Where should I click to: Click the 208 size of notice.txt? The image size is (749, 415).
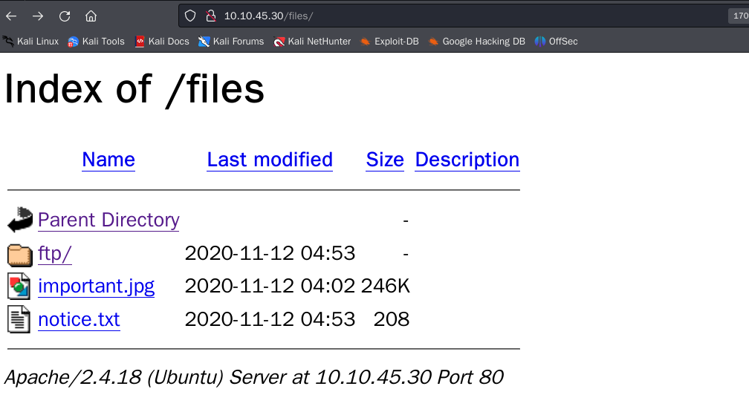point(391,319)
